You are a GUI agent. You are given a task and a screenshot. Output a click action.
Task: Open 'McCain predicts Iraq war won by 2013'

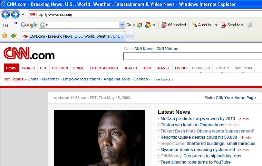(197, 118)
